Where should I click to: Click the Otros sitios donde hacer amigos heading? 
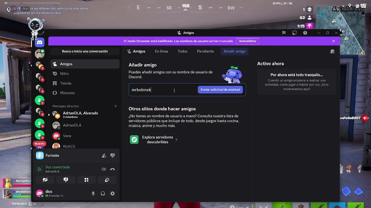pos(162,109)
